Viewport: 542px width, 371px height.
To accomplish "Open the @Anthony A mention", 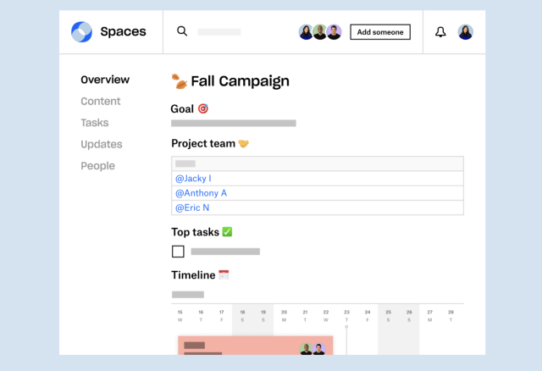I will (x=202, y=193).
